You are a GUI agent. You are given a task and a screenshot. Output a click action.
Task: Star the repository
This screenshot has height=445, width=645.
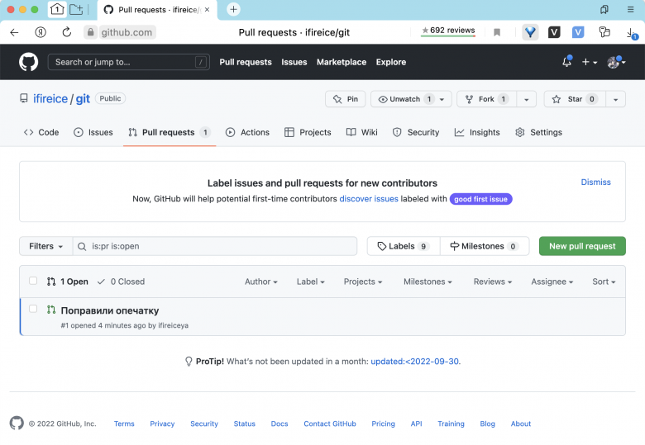point(575,99)
